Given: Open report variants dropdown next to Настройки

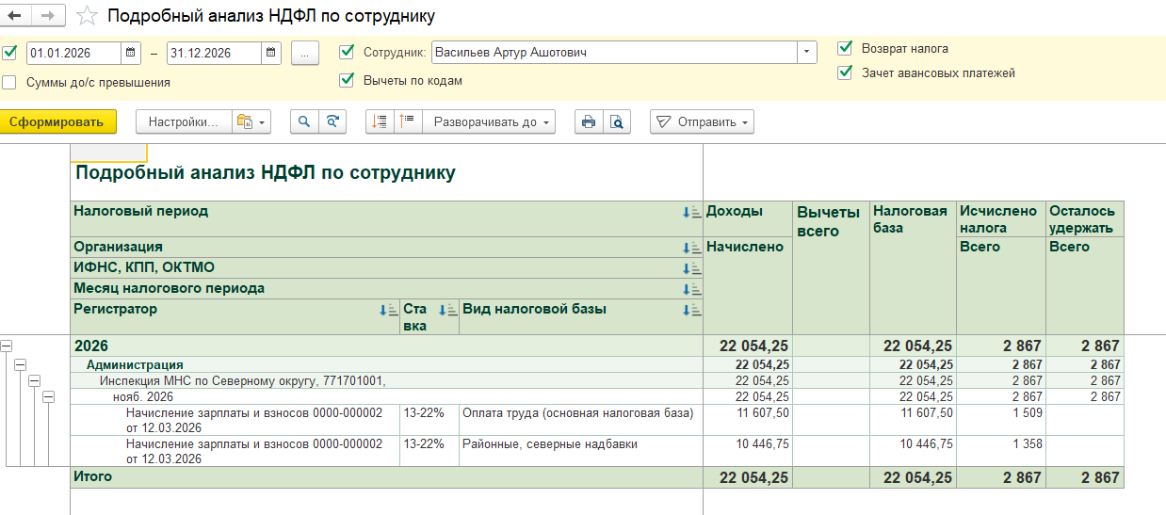Looking at the screenshot, I should [x=251, y=121].
